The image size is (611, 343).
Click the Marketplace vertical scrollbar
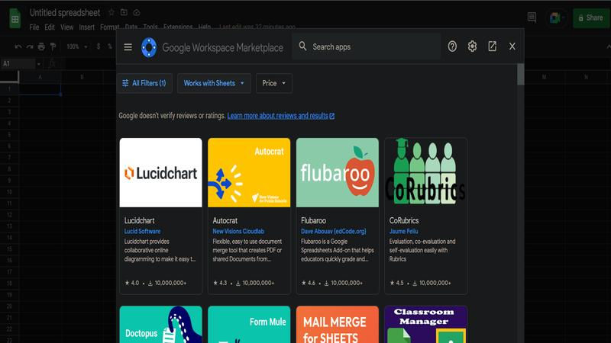tap(520, 74)
